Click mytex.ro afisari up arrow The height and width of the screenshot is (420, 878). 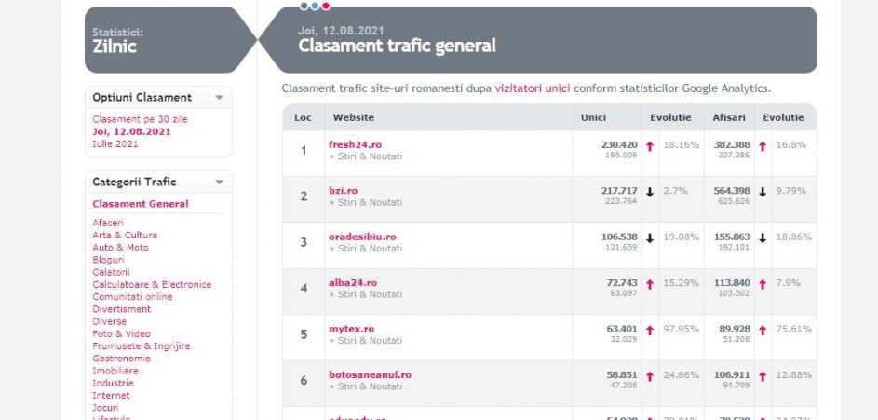[x=763, y=330]
